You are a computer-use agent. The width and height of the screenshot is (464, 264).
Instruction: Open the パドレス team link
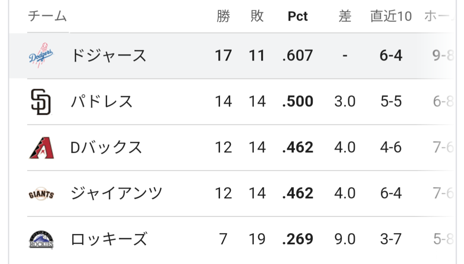click(102, 102)
